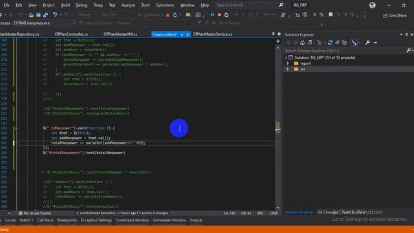Click the Search Solution Explorer field
The width and height of the screenshot is (414, 233).
tap(345, 50)
